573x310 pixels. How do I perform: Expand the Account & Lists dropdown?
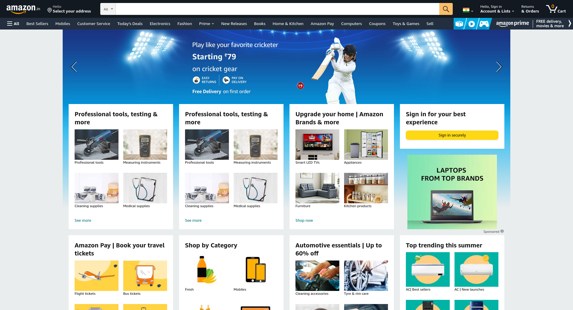[497, 9]
